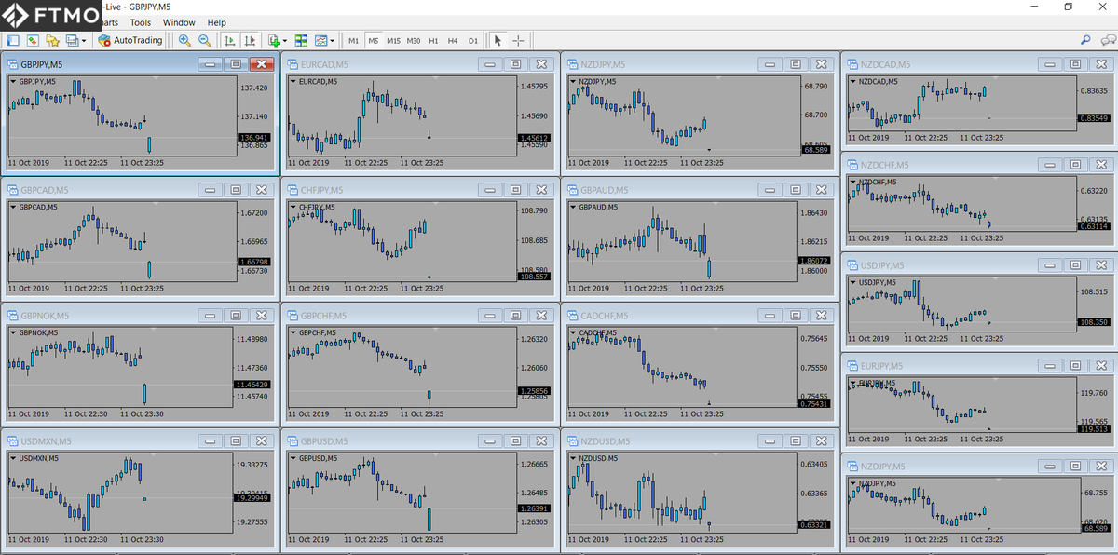The height and width of the screenshot is (555, 1118).
Task: Expand one-click trading triangle in EURCAD chart
Action: [293, 81]
